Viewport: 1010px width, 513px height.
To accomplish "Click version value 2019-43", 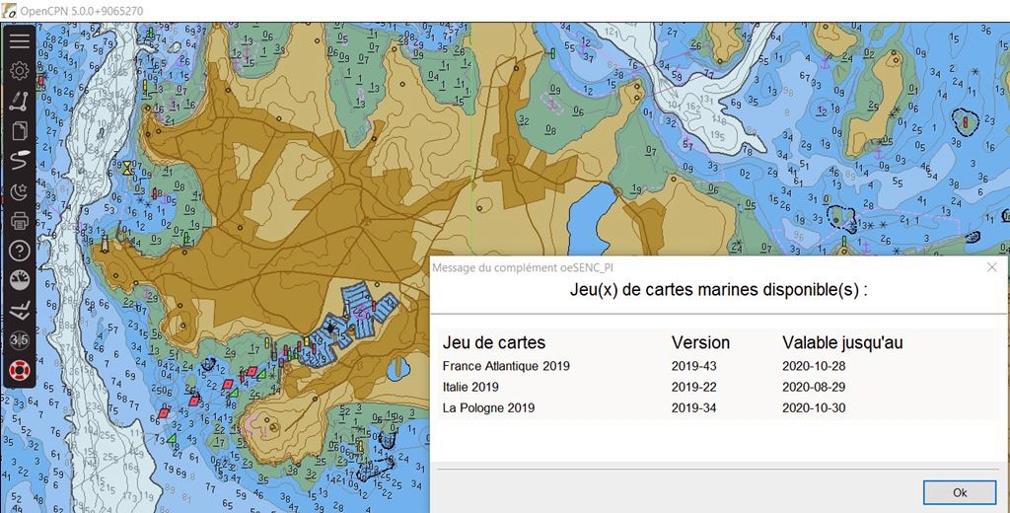I will (693, 366).
